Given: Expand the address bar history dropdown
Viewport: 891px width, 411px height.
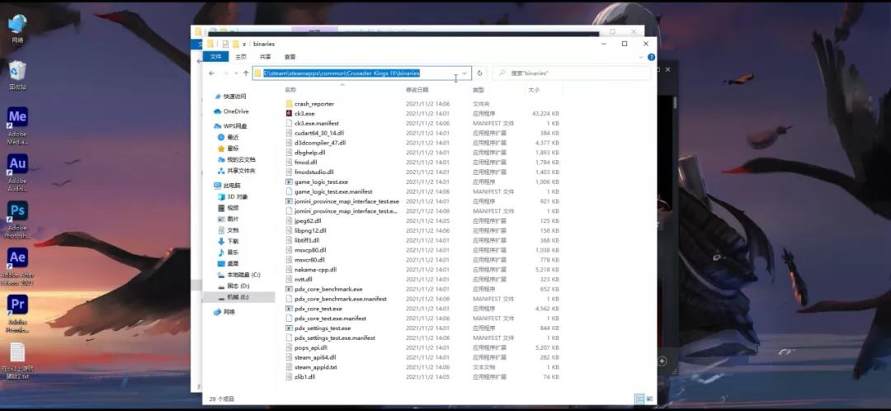Looking at the screenshot, I should pos(464,73).
